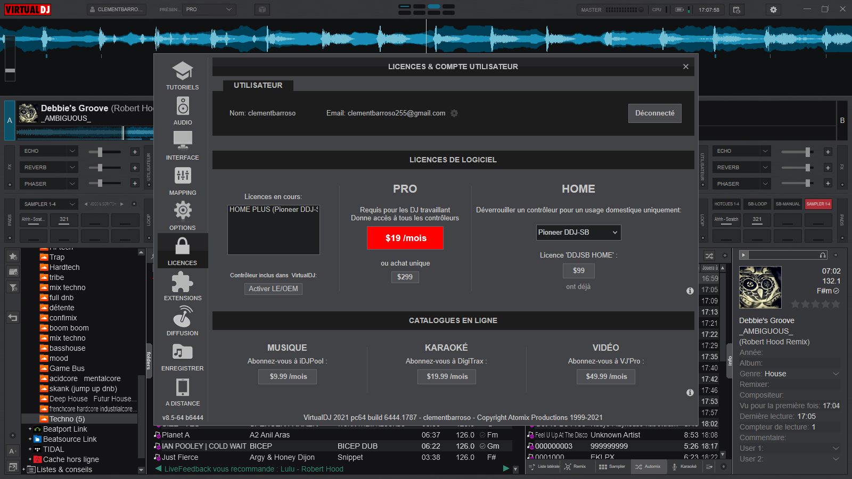Viewport: 852px width, 479px height.
Task: Open the A Distance remote section
Action: [x=183, y=392]
